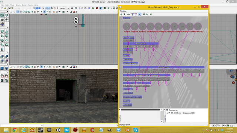Screen dimensions: 237x133
Task: Click the Kismet properties vertical scrollbar down arrow
Action: pos(161,121)
